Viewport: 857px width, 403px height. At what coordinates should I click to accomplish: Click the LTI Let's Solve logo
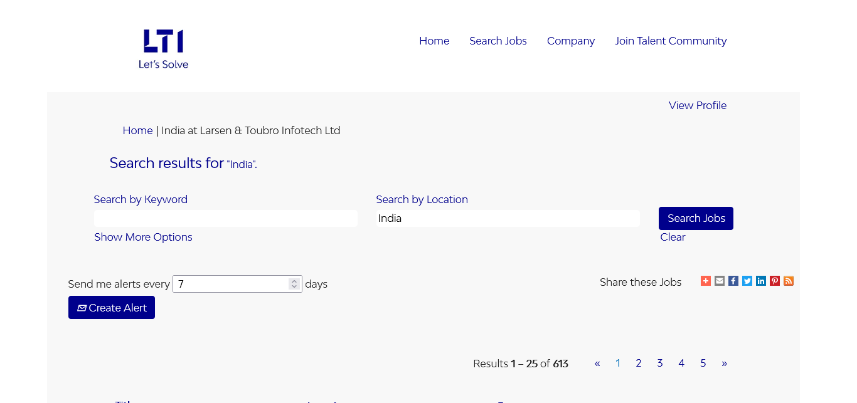pos(163,48)
